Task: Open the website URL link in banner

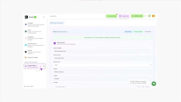Action: [62, 32]
